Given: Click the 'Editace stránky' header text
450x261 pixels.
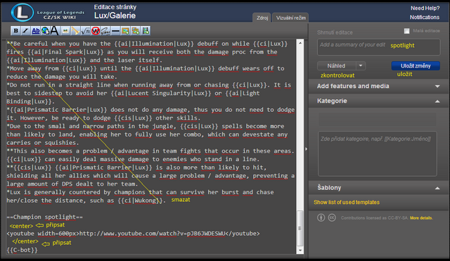Looking at the screenshot, I should tap(115, 7).
